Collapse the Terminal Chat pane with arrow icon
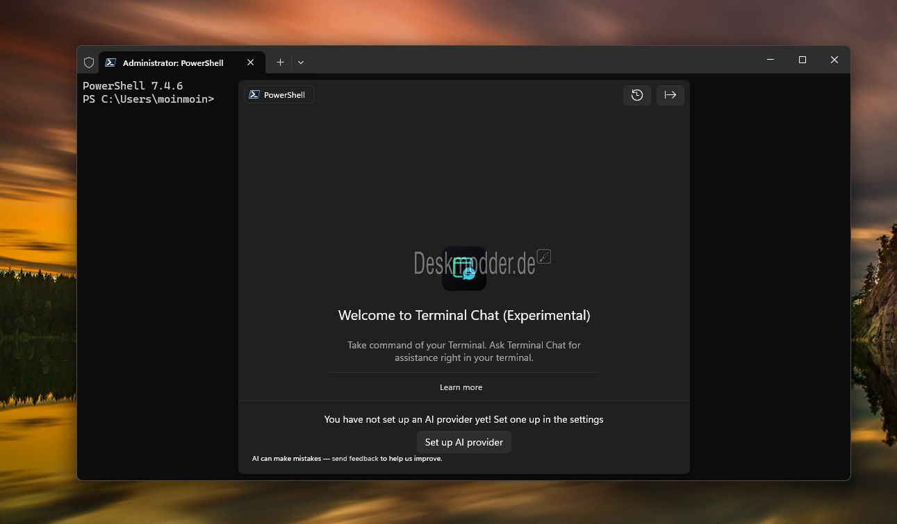The image size is (897, 524). click(670, 95)
